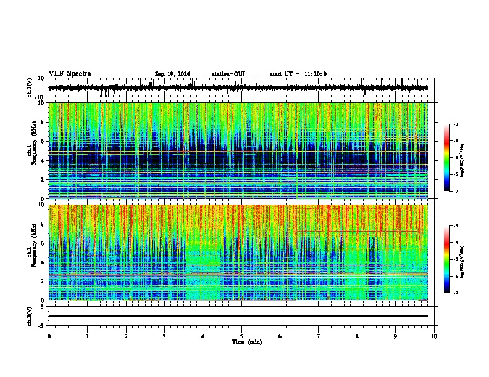Click the ch.1 color scale bar
This screenshot has width=489, height=377.
[x=447, y=158]
